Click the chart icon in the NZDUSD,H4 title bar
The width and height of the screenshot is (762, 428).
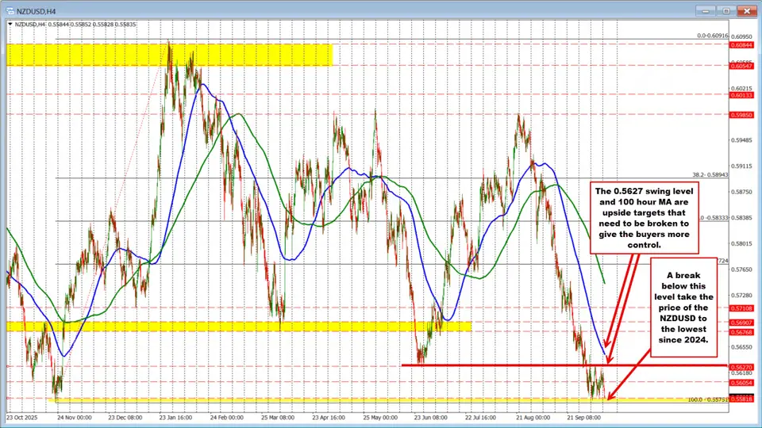coord(10,10)
